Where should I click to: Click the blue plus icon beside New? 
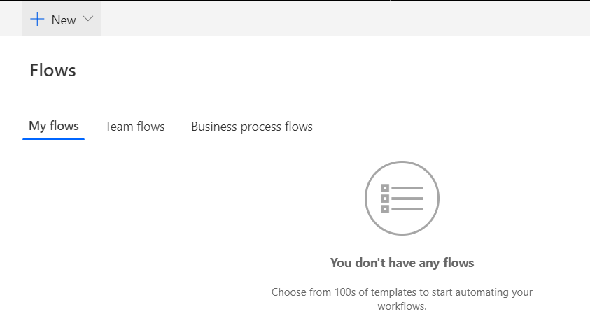point(37,19)
